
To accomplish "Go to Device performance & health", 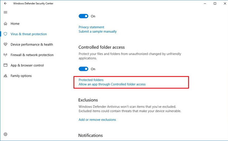I will tap(32, 44).
